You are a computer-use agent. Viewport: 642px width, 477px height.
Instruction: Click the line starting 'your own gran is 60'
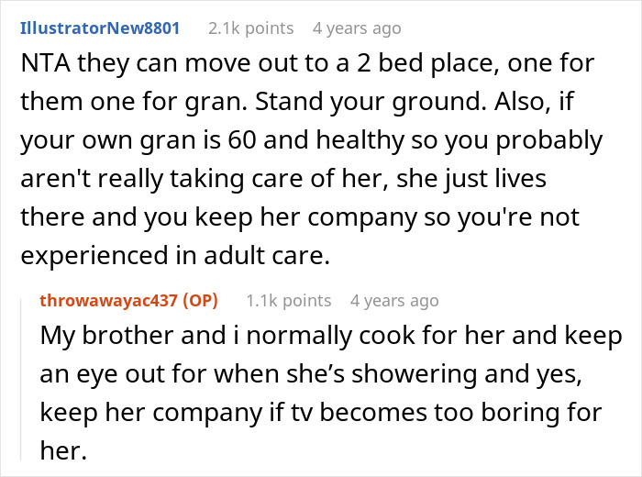tap(307, 141)
